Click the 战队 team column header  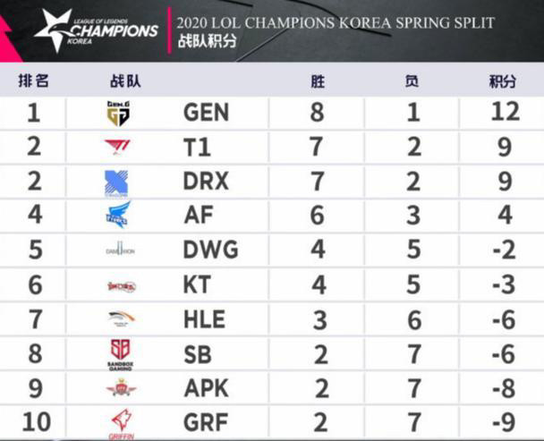pyautogui.click(x=120, y=81)
